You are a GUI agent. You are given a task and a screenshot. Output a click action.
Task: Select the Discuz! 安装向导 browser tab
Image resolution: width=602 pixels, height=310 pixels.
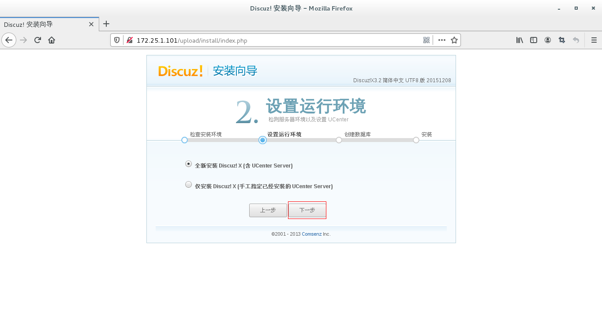point(49,24)
